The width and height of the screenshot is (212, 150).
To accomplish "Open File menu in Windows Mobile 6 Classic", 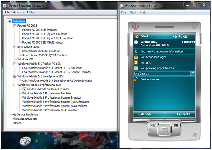I will [124, 12].
